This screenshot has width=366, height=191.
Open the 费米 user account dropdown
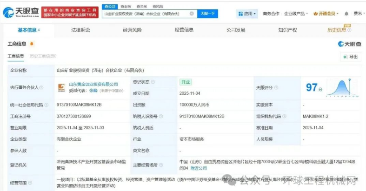tap(357, 14)
